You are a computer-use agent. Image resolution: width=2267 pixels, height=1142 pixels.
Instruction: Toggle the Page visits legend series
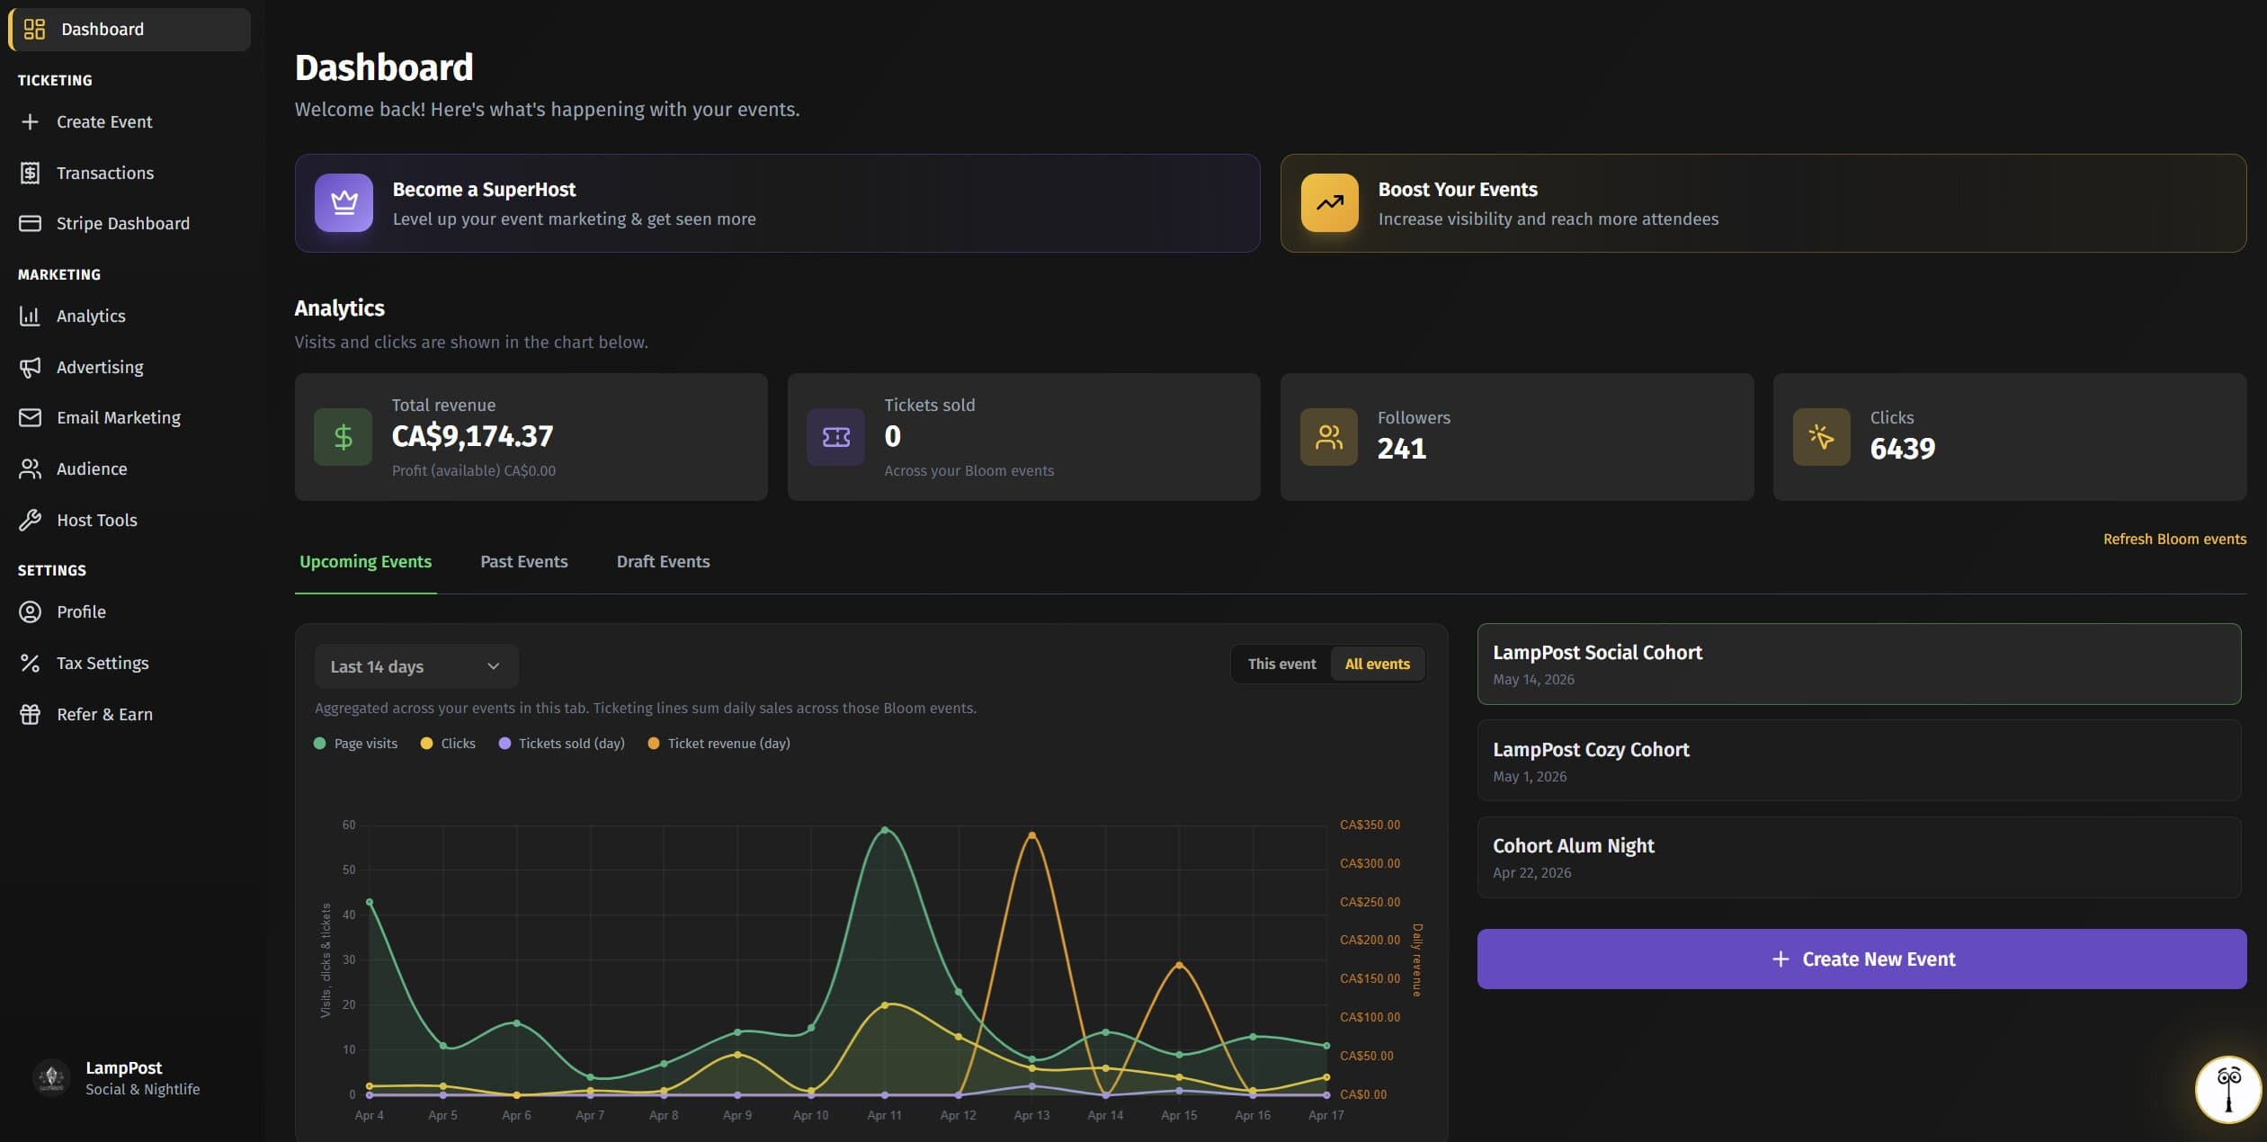tap(355, 743)
